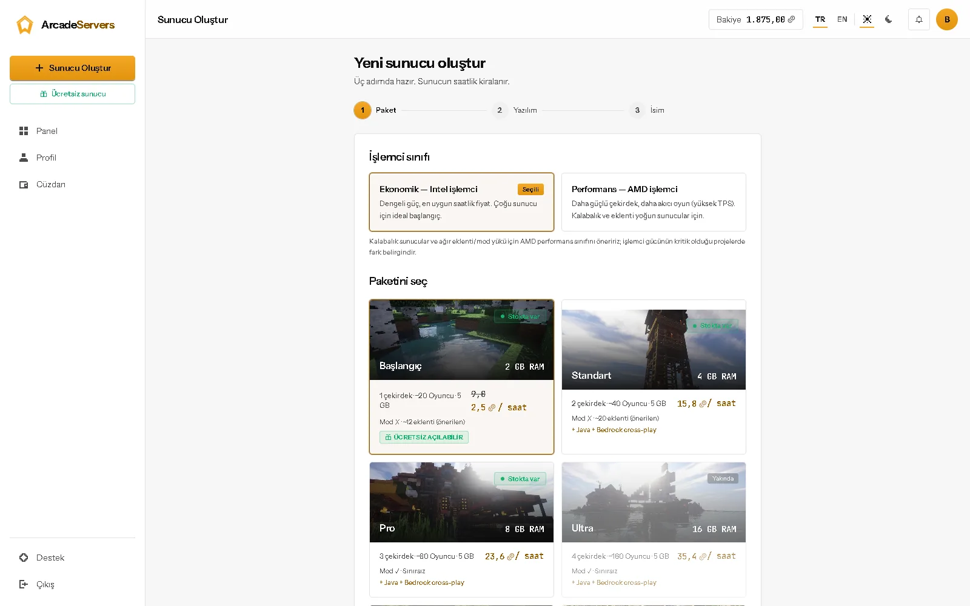The height and width of the screenshot is (606, 970).
Task: Click the Bakiye balance display
Action: point(755,19)
